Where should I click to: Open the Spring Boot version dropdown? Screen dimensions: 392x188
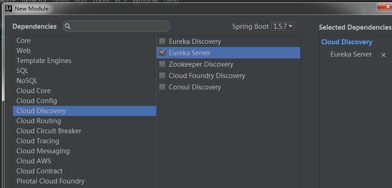click(283, 26)
